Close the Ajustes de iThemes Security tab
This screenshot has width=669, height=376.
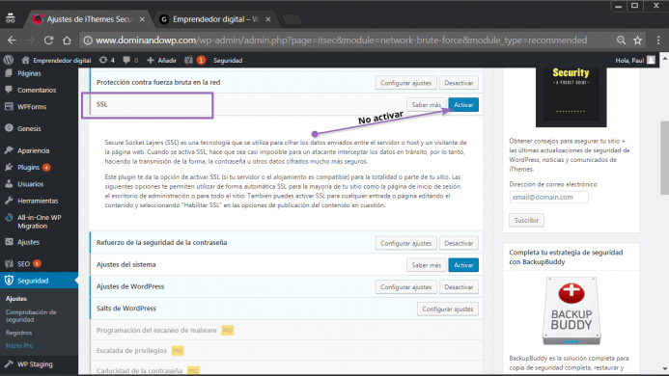tap(142, 19)
